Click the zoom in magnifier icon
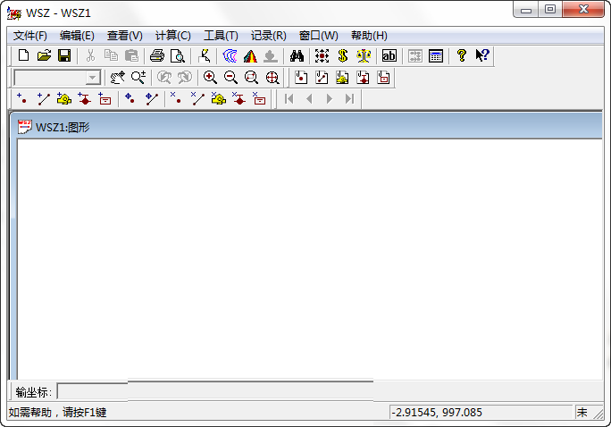This screenshot has height=427, width=611. click(x=210, y=78)
